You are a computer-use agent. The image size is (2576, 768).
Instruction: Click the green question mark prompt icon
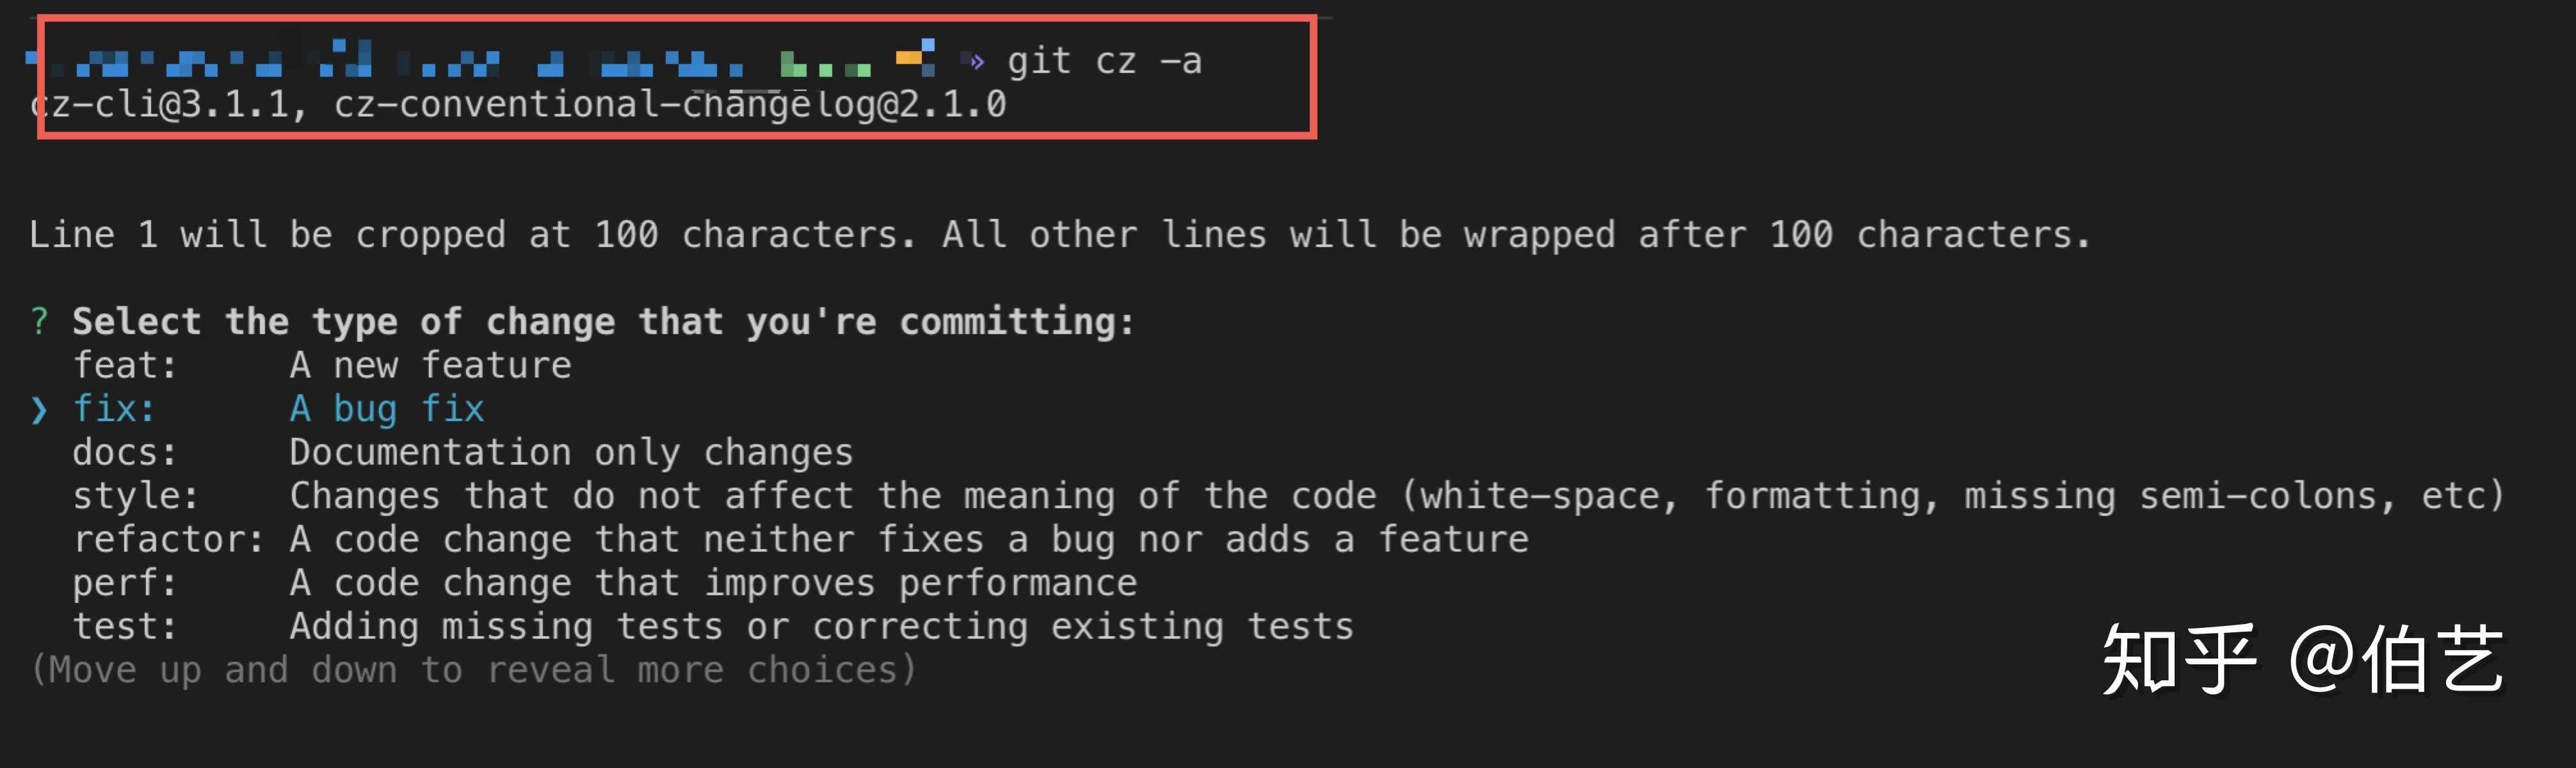pyautogui.click(x=39, y=321)
